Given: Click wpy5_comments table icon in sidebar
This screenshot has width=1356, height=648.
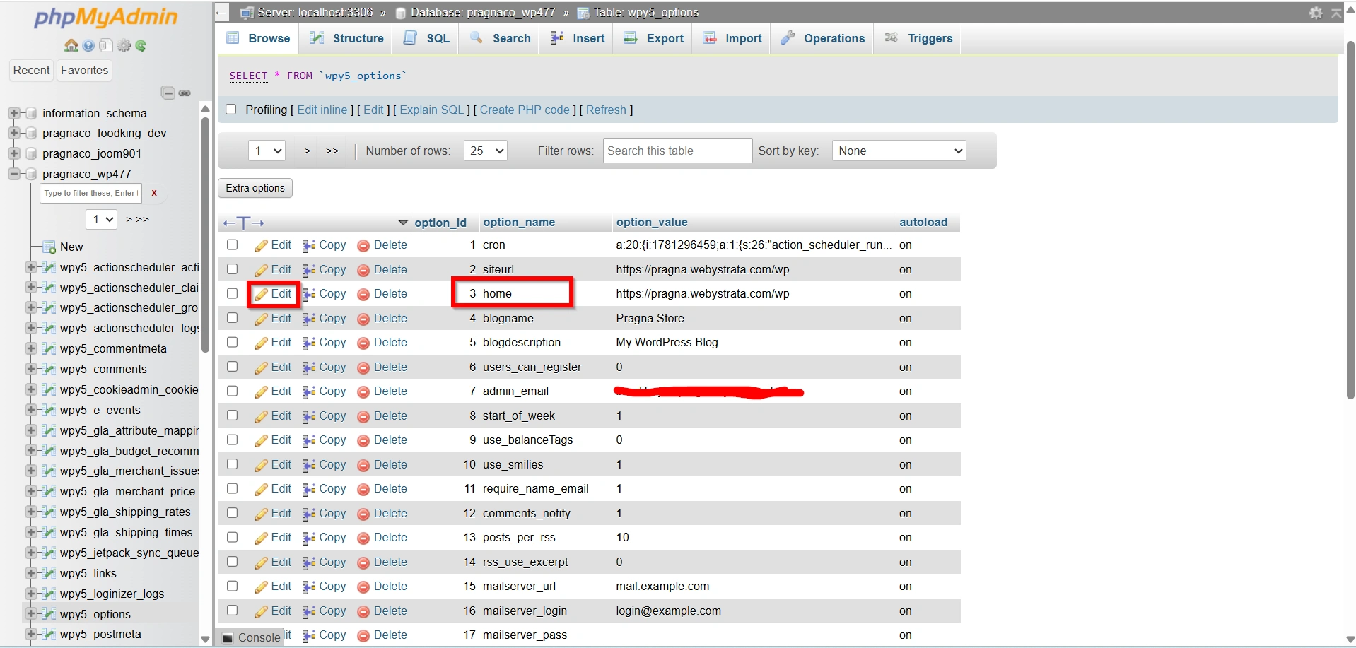Looking at the screenshot, I should point(49,369).
